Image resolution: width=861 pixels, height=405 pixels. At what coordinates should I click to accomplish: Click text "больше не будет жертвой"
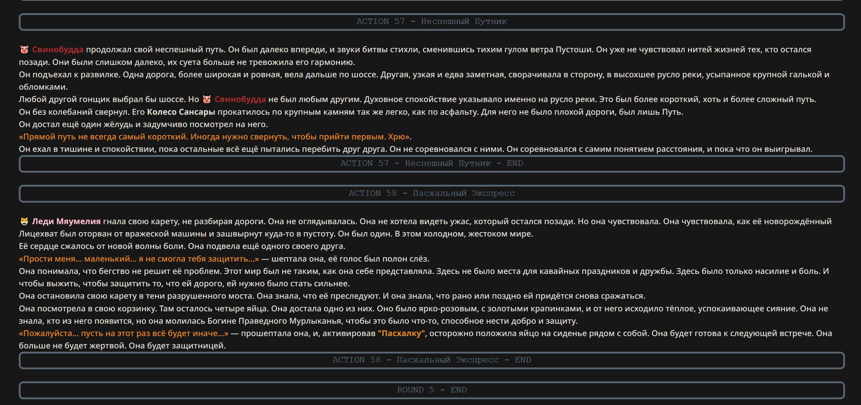coord(72,346)
